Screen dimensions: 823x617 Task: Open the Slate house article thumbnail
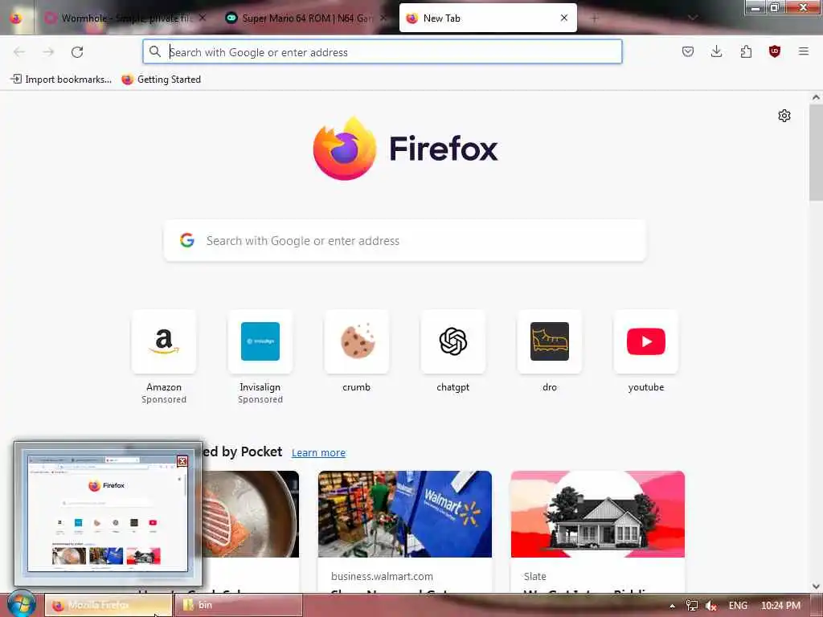598,514
